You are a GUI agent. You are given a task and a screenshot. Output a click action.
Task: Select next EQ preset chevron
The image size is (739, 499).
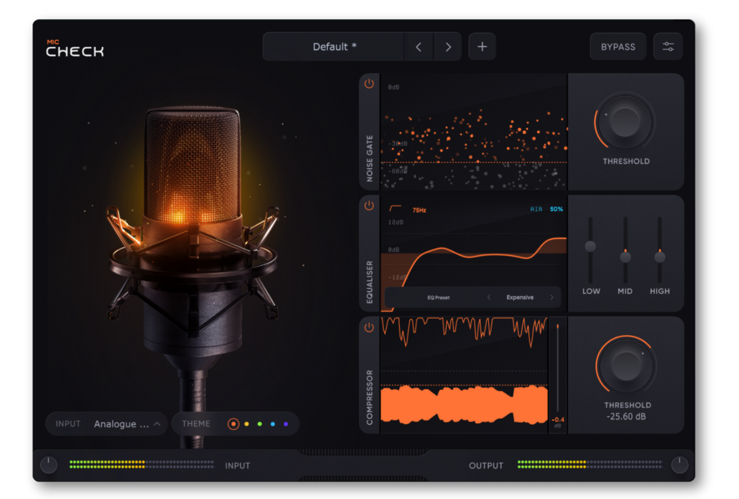[x=552, y=297]
